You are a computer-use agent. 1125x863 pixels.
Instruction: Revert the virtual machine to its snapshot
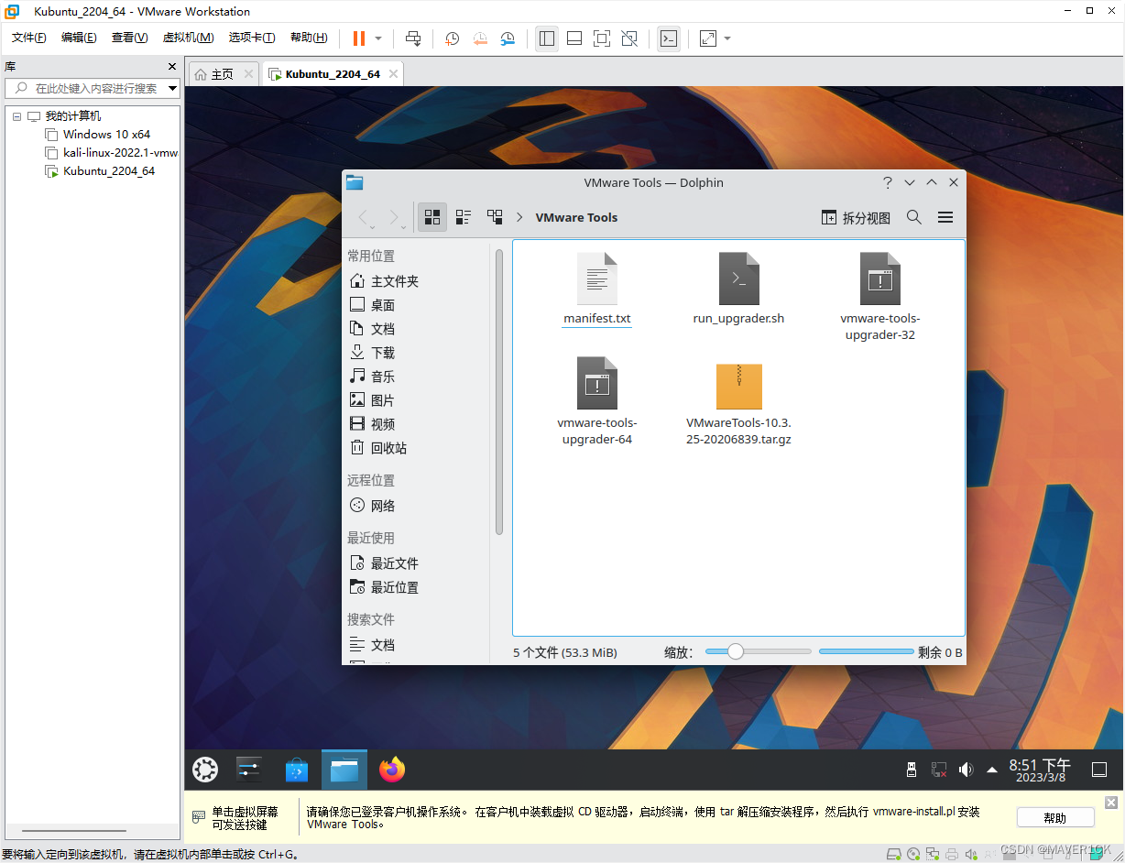coord(480,38)
